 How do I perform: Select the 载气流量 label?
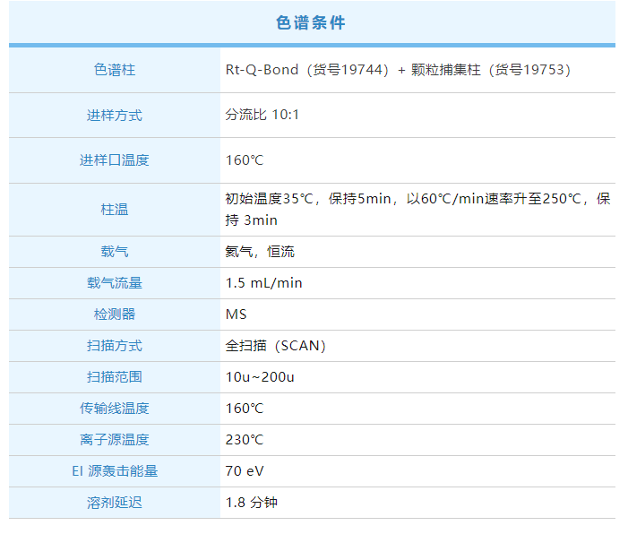(115, 283)
